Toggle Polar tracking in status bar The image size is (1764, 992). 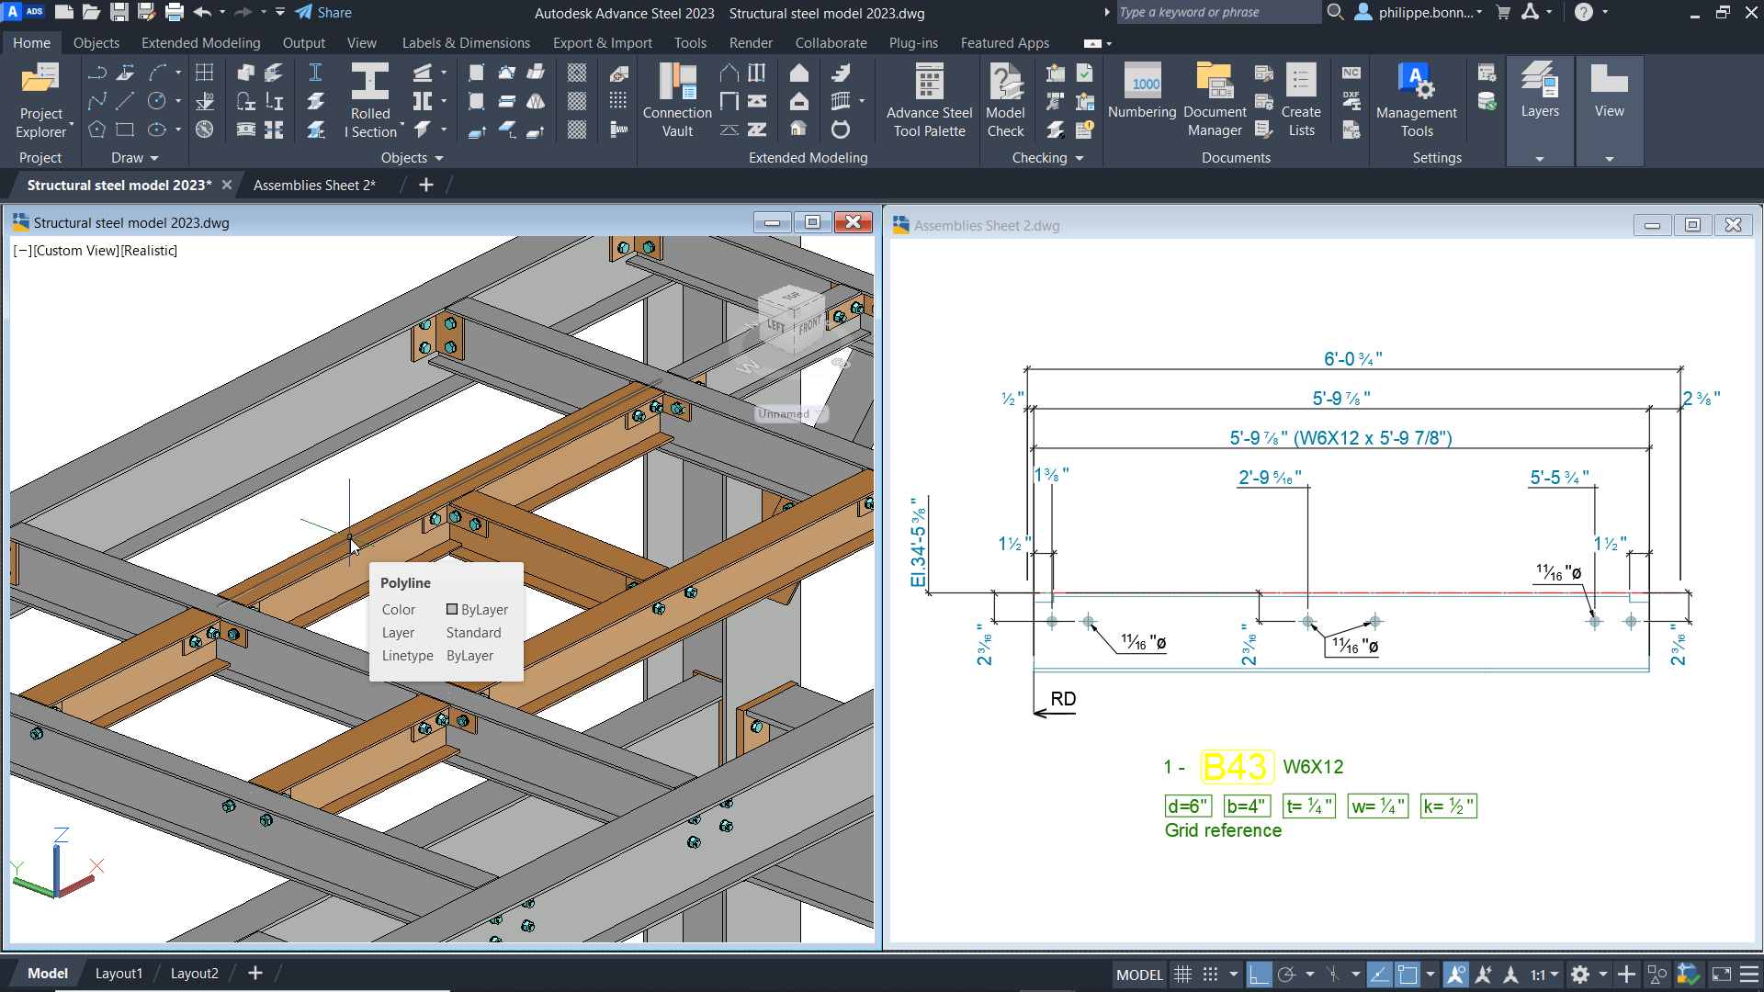(1286, 975)
